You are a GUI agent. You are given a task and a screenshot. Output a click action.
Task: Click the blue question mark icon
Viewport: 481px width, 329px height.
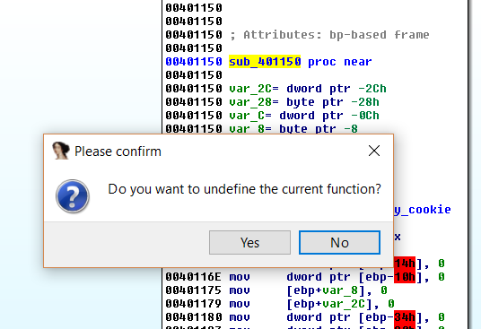pos(73,196)
